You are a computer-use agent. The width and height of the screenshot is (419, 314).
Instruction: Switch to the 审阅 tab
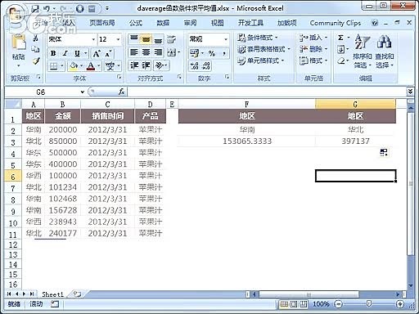[190, 23]
